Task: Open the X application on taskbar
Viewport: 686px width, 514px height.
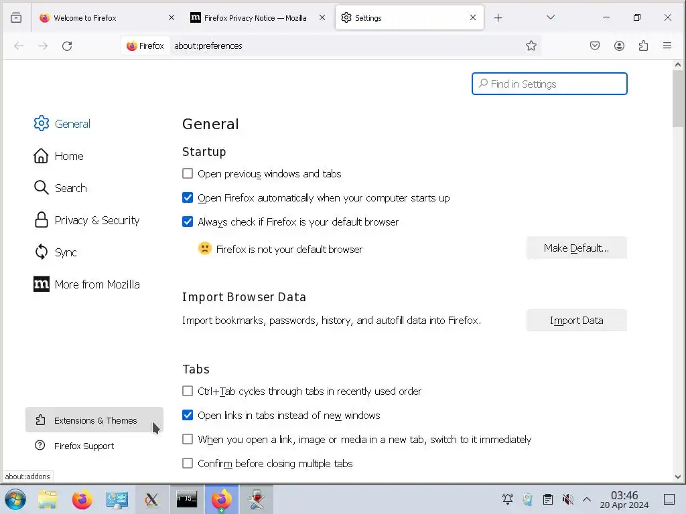Action: pos(152,499)
